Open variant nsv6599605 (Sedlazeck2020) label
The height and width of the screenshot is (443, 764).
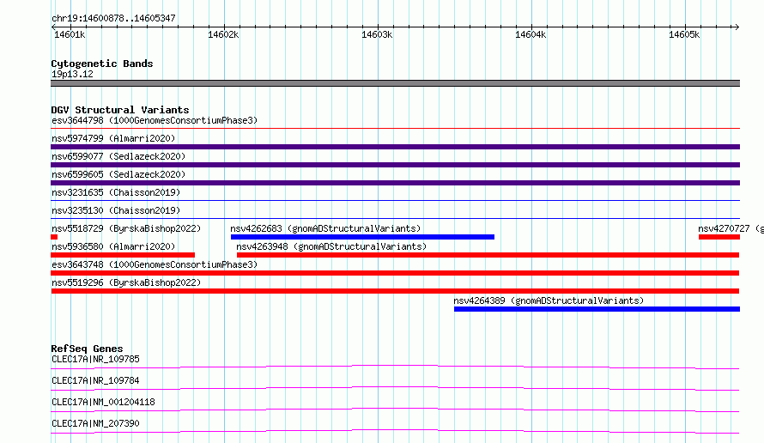point(118,174)
